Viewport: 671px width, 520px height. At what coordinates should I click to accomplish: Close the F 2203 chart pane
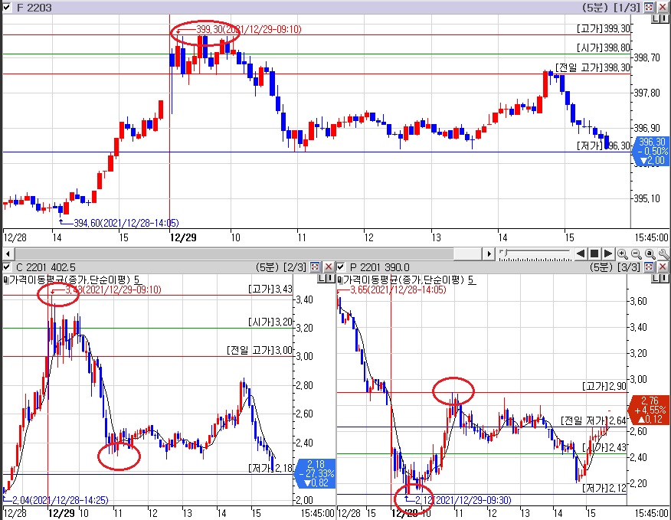pos(662,8)
